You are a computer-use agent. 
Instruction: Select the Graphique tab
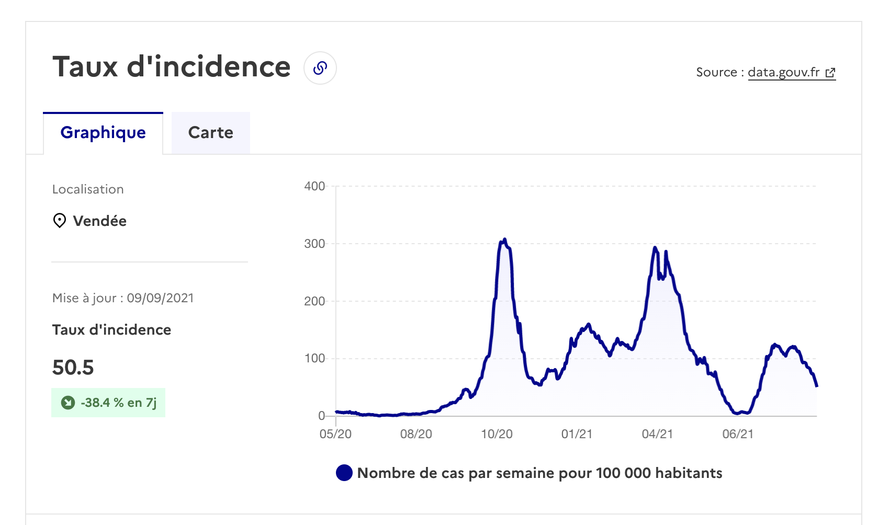tap(103, 133)
